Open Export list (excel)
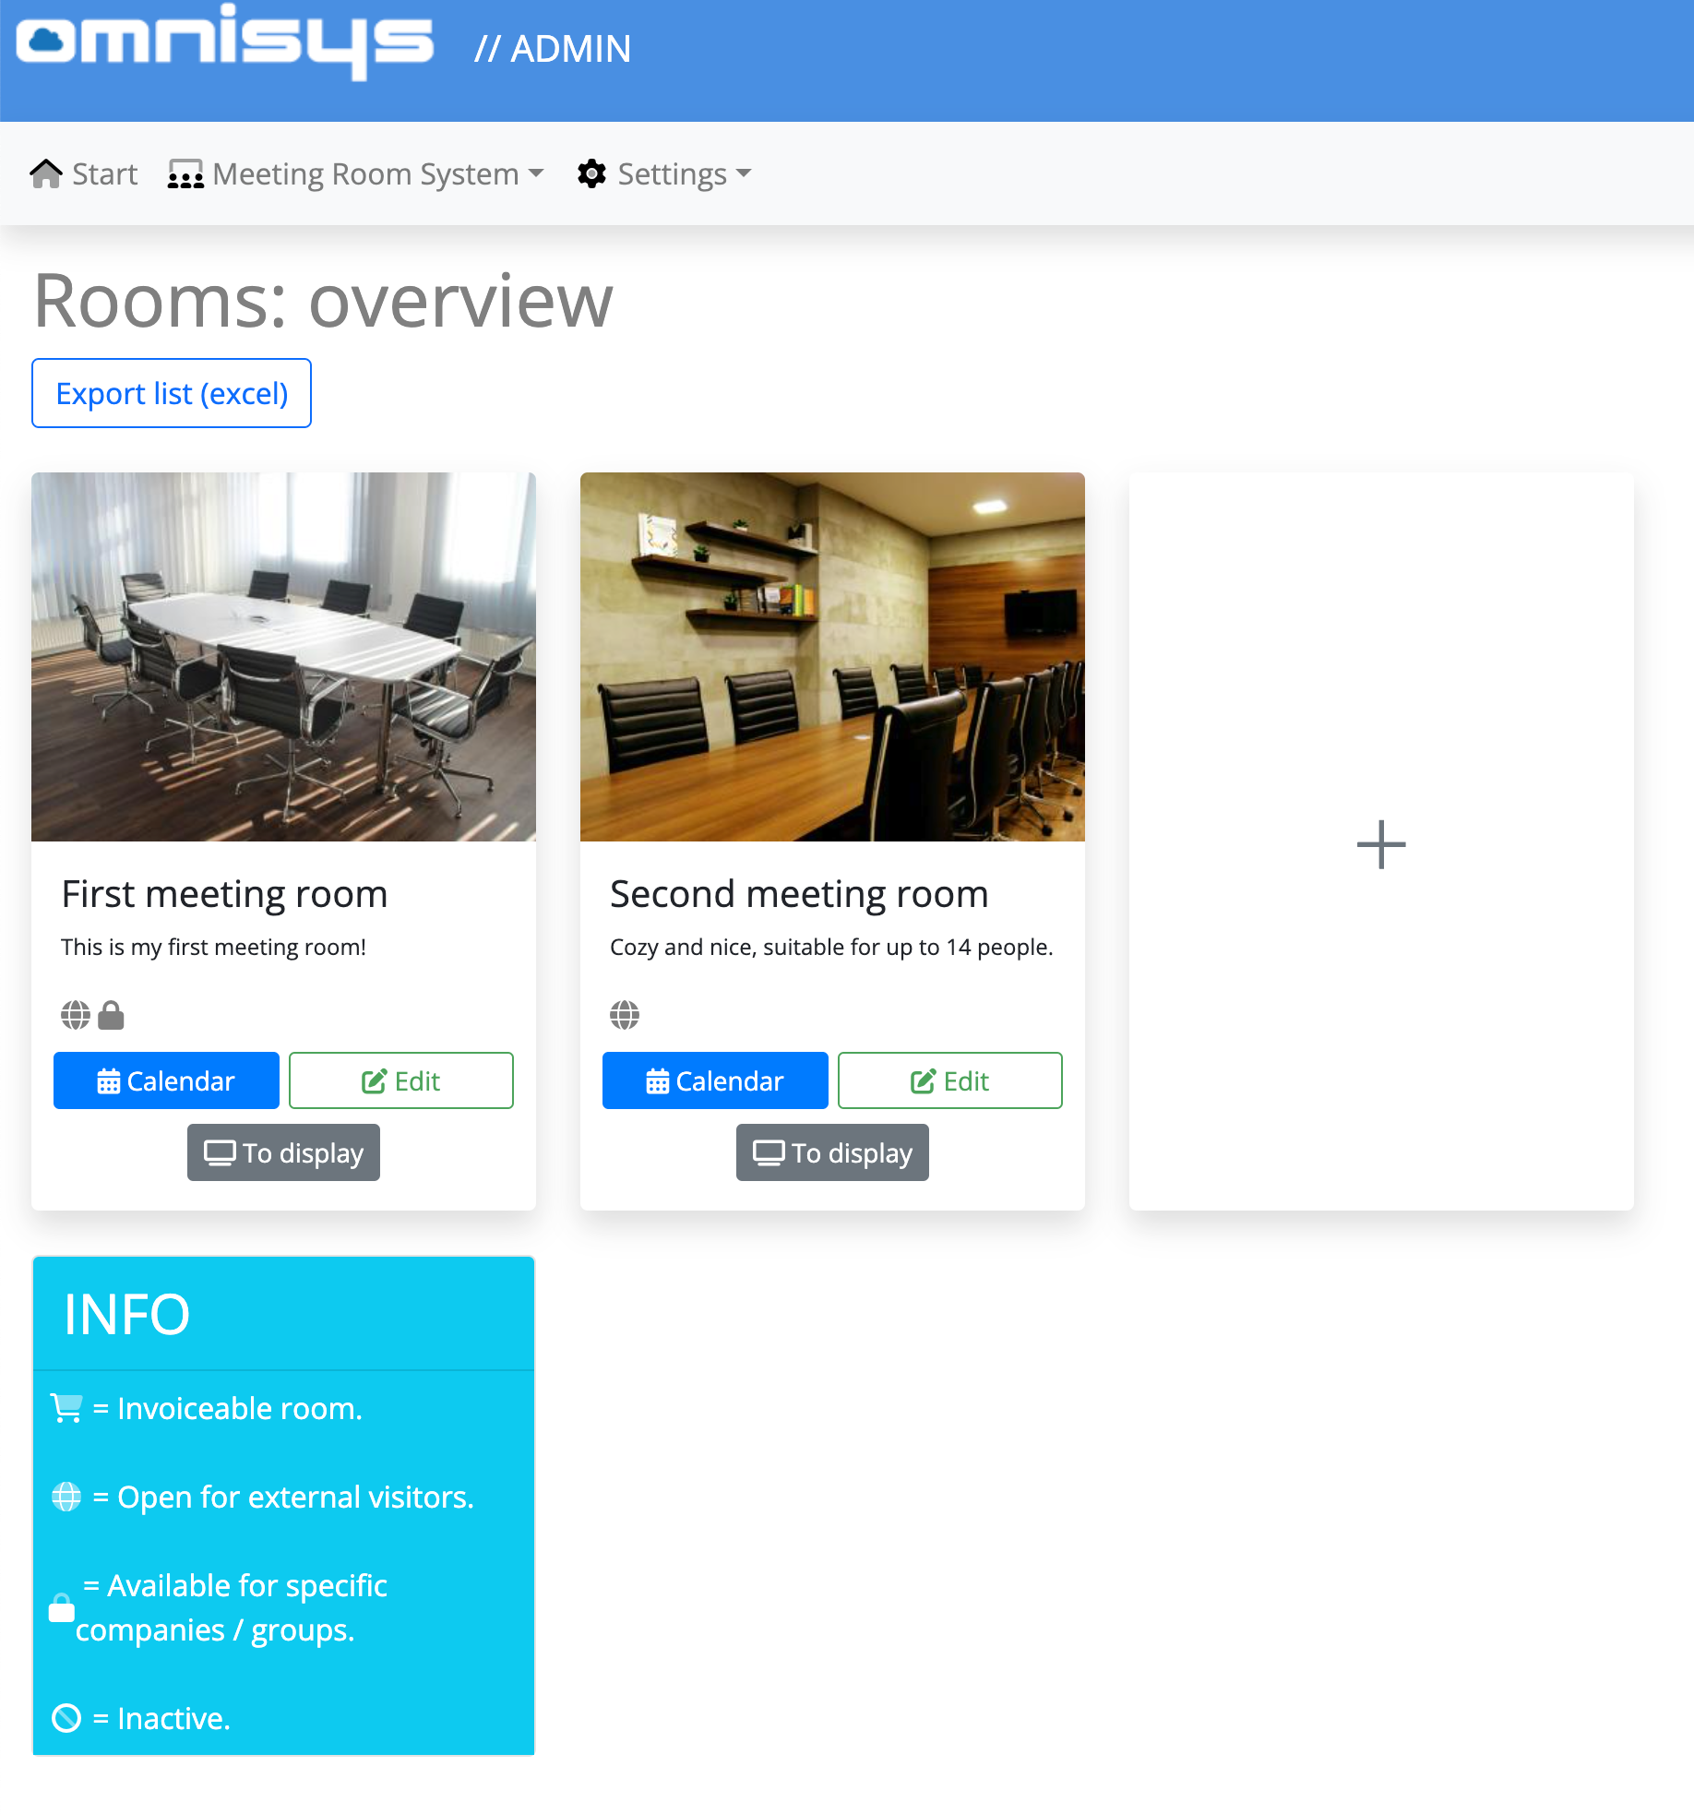The height and width of the screenshot is (1814, 1694). pos(171,392)
